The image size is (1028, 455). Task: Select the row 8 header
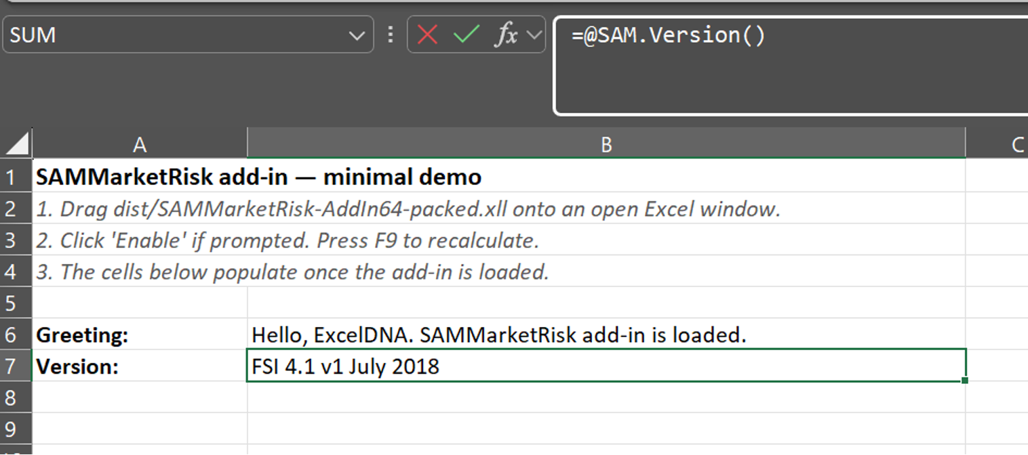click(16, 397)
